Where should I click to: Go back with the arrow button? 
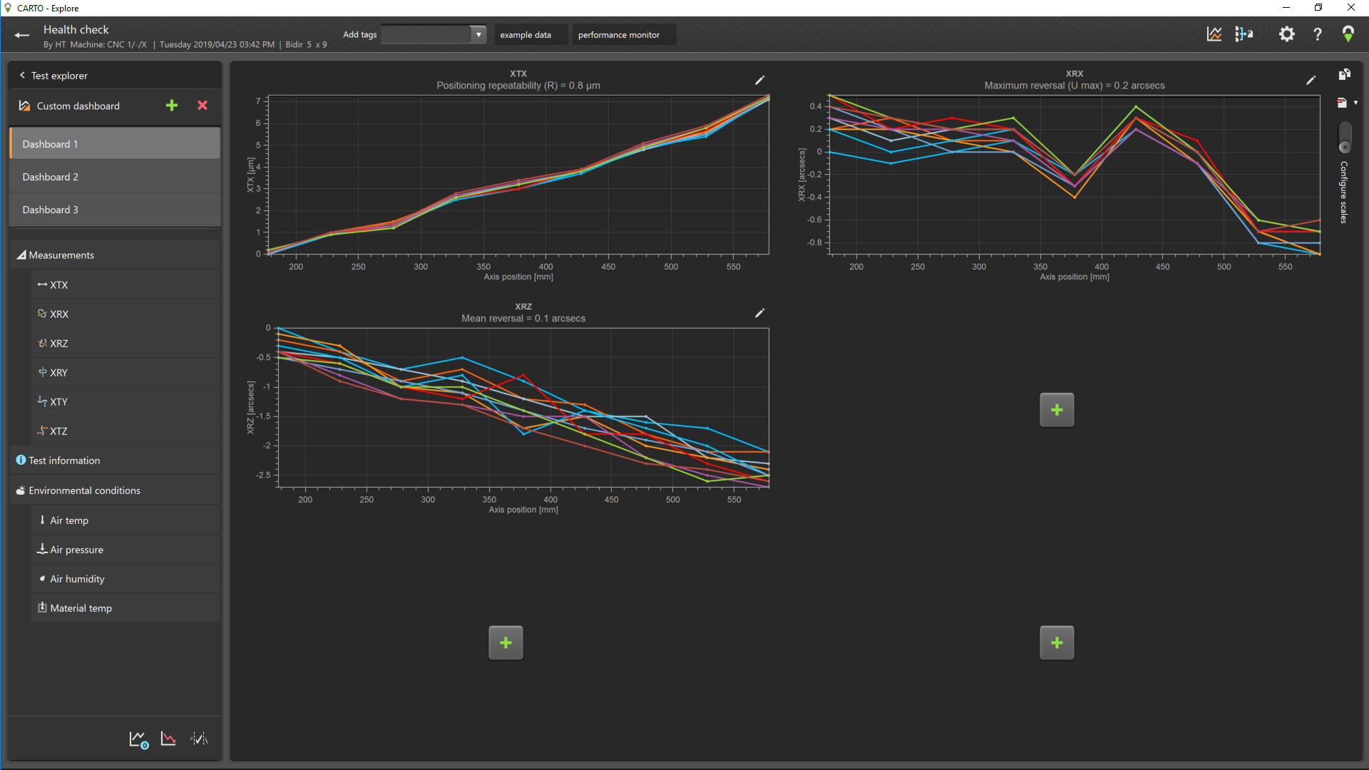pyautogui.click(x=22, y=35)
